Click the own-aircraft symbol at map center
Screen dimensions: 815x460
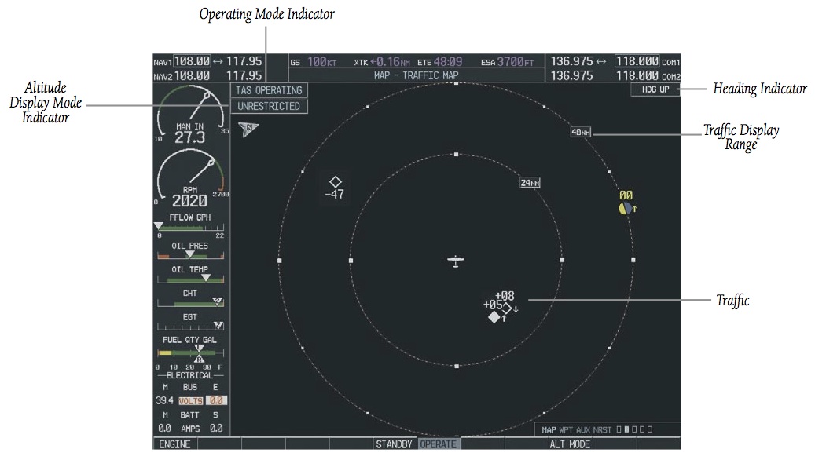[x=456, y=261]
